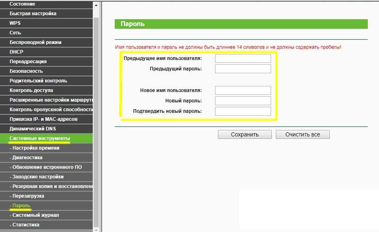379x232 pixels.
Task: Focus the Подтвердить новый пароль field
Action: [x=243, y=111]
